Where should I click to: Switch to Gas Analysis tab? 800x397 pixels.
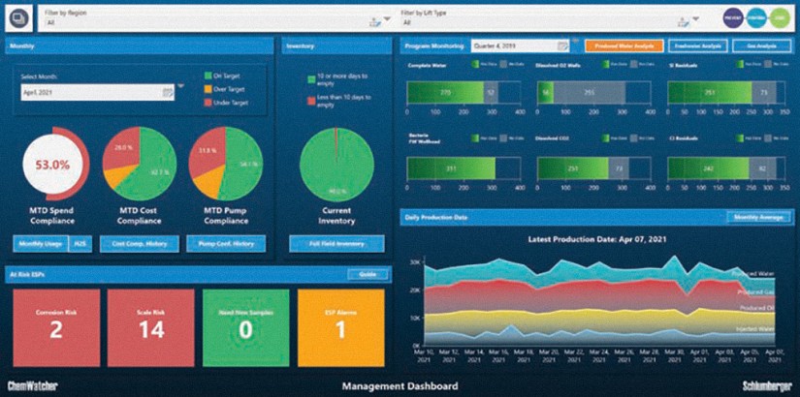[x=762, y=46]
